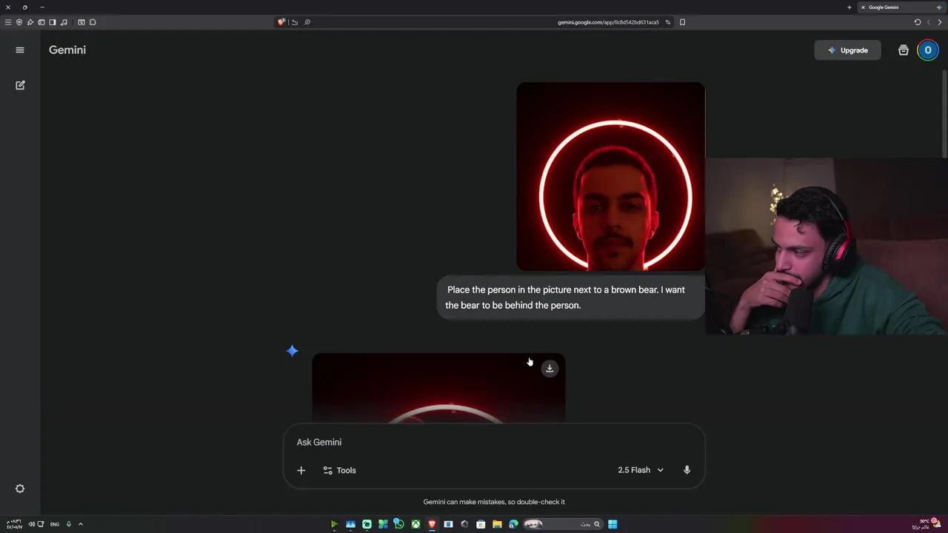Open the Settings gear in the sidebar
The height and width of the screenshot is (533, 948).
[20, 489]
